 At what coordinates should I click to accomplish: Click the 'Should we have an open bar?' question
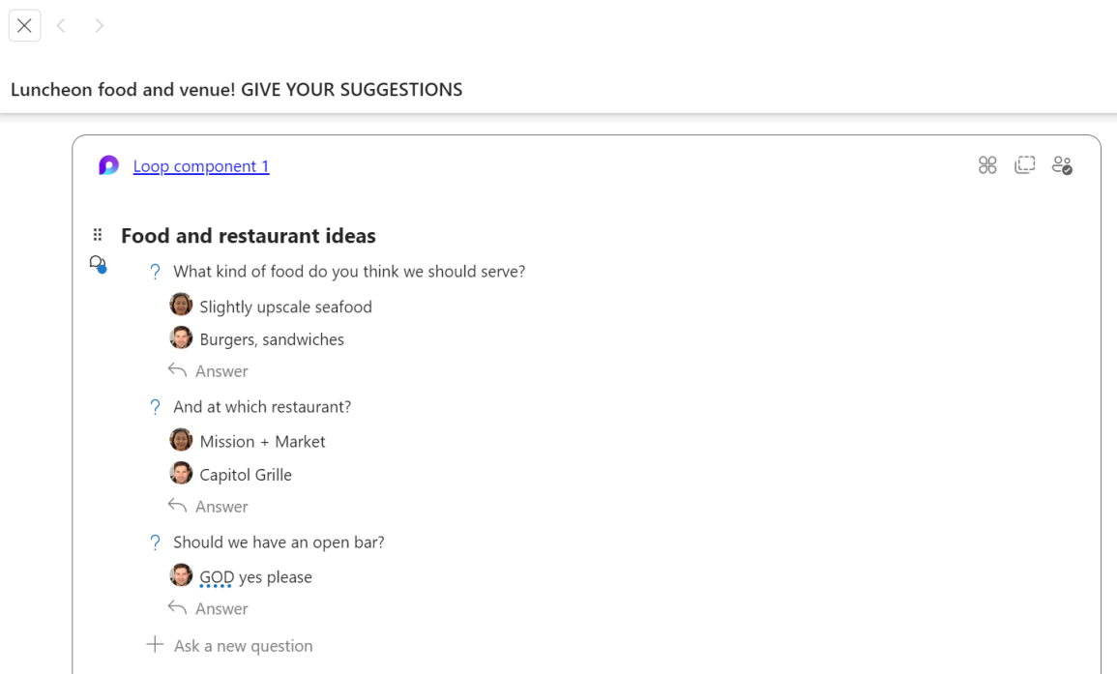tap(279, 542)
